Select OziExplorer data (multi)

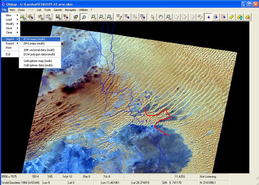(40, 65)
